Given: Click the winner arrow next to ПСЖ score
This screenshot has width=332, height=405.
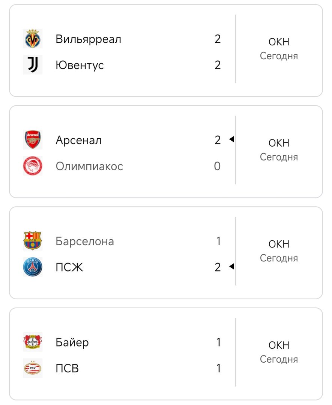Looking at the screenshot, I should (x=231, y=267).
